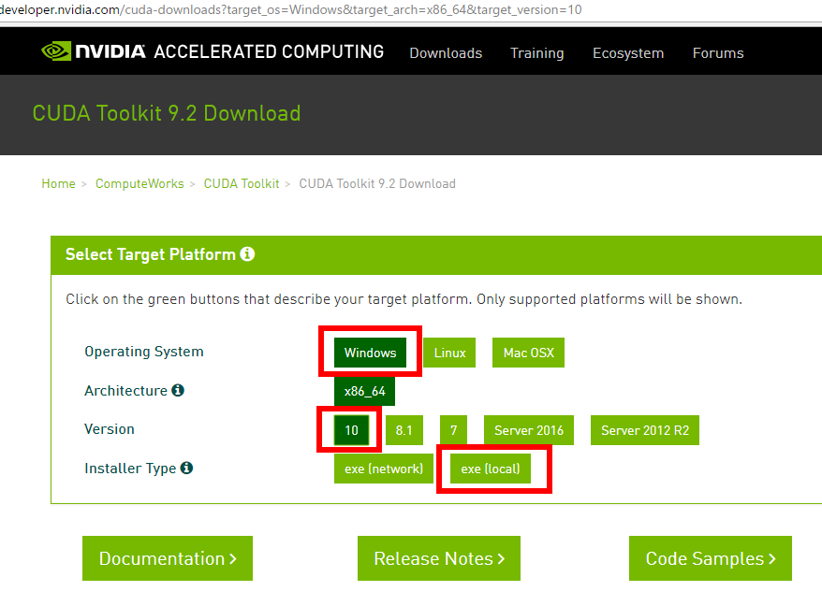Click the Accelerated Computing site title
Screen dimensions: 822x606
[x=269, y=51]
